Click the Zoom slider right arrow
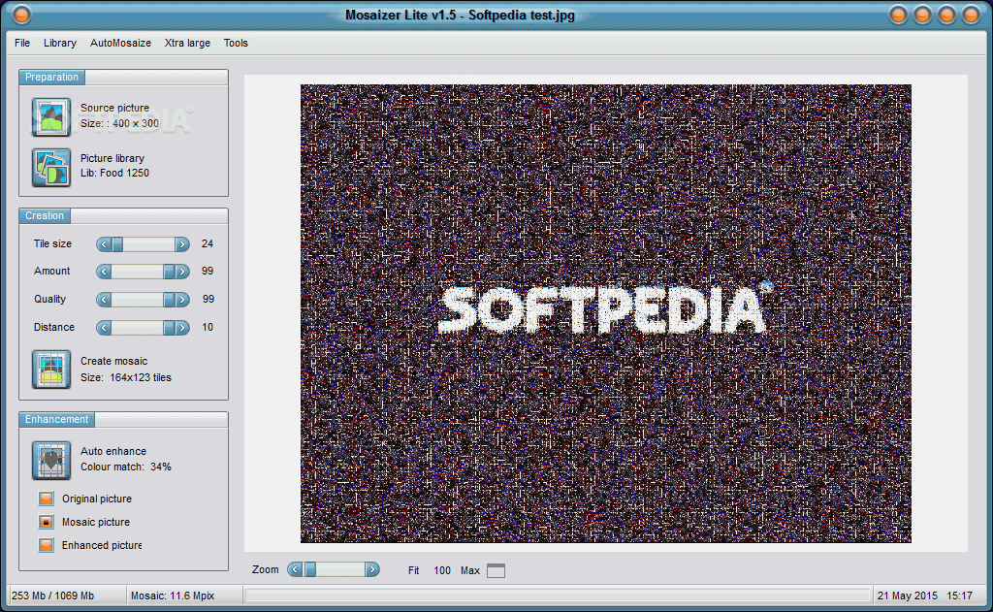This screenshot has height=612, width=993. coord(372,569)
